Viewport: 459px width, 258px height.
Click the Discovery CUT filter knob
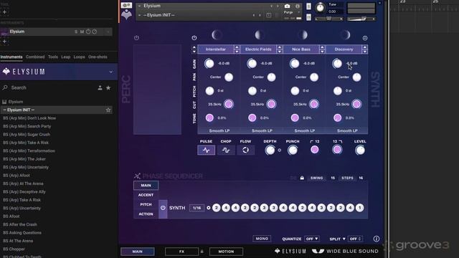pos(356,104)
